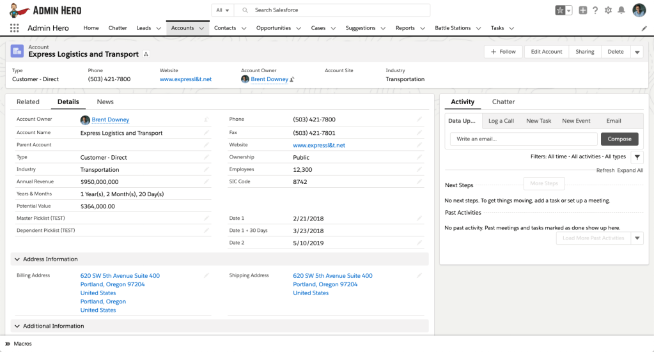654x352 pixels.
Task: Open the Setup gear icon
Action: pos(608,10)
